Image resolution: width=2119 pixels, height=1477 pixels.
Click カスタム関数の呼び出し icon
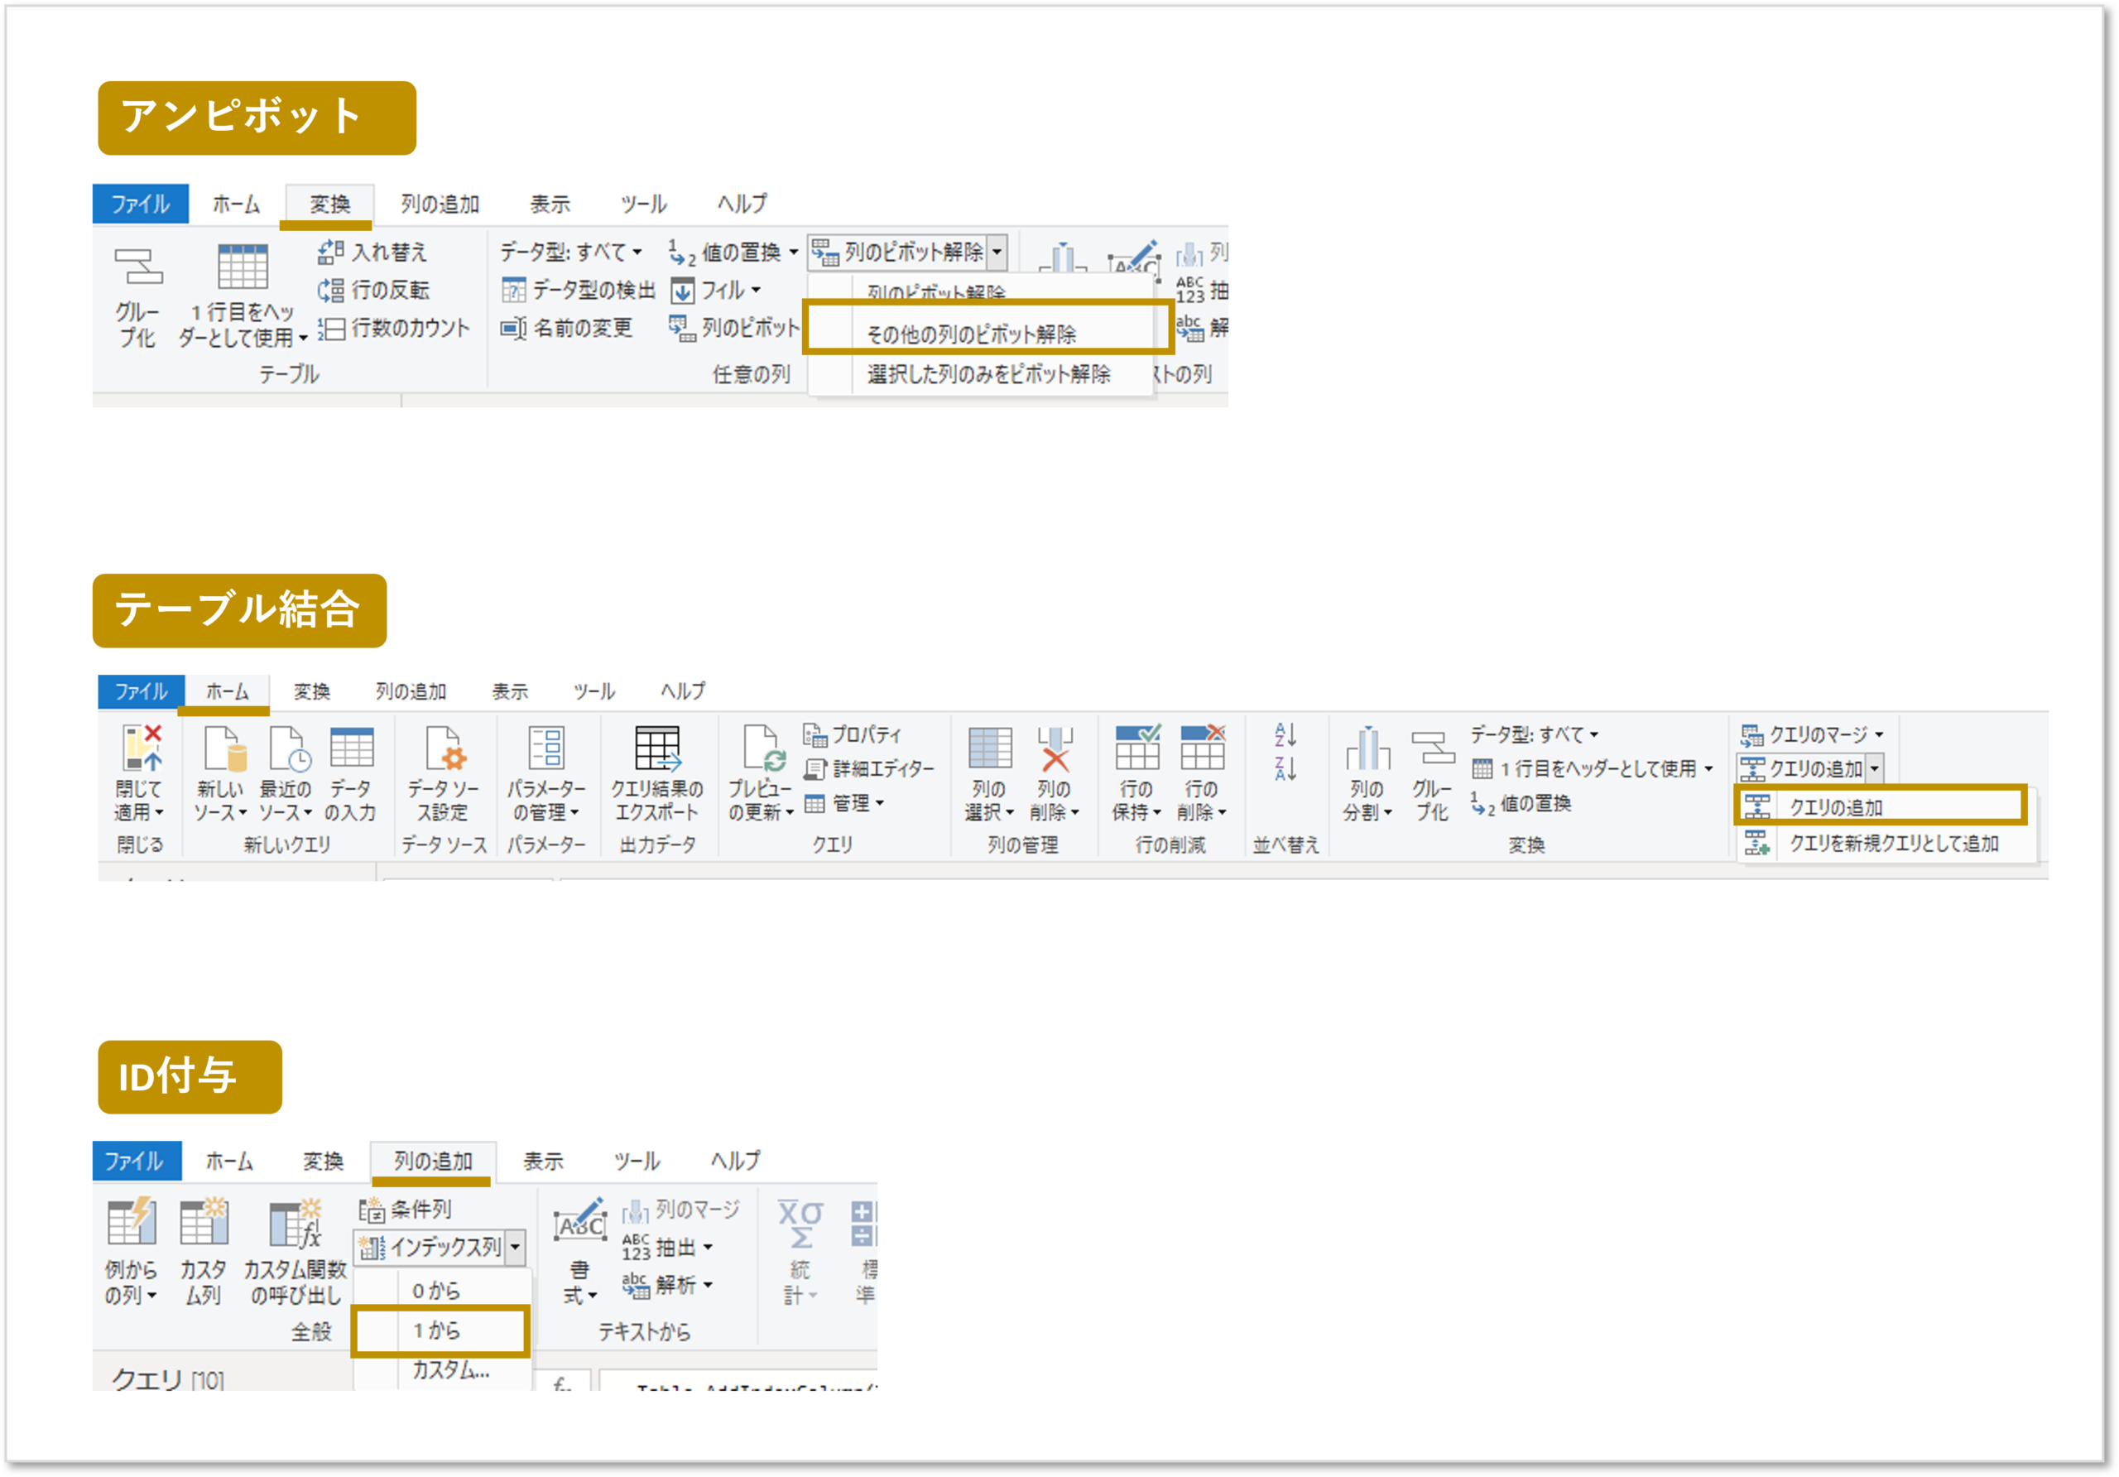click(x=296, y=1223)
